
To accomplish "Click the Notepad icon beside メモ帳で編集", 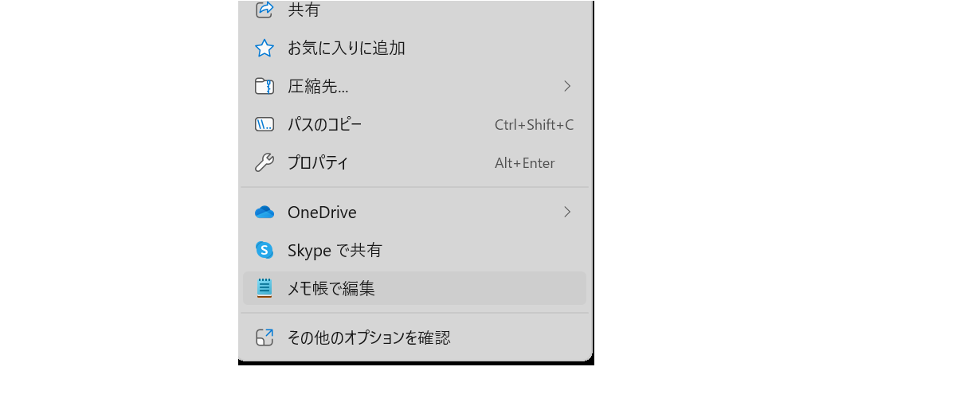I will tap(264, 288).
